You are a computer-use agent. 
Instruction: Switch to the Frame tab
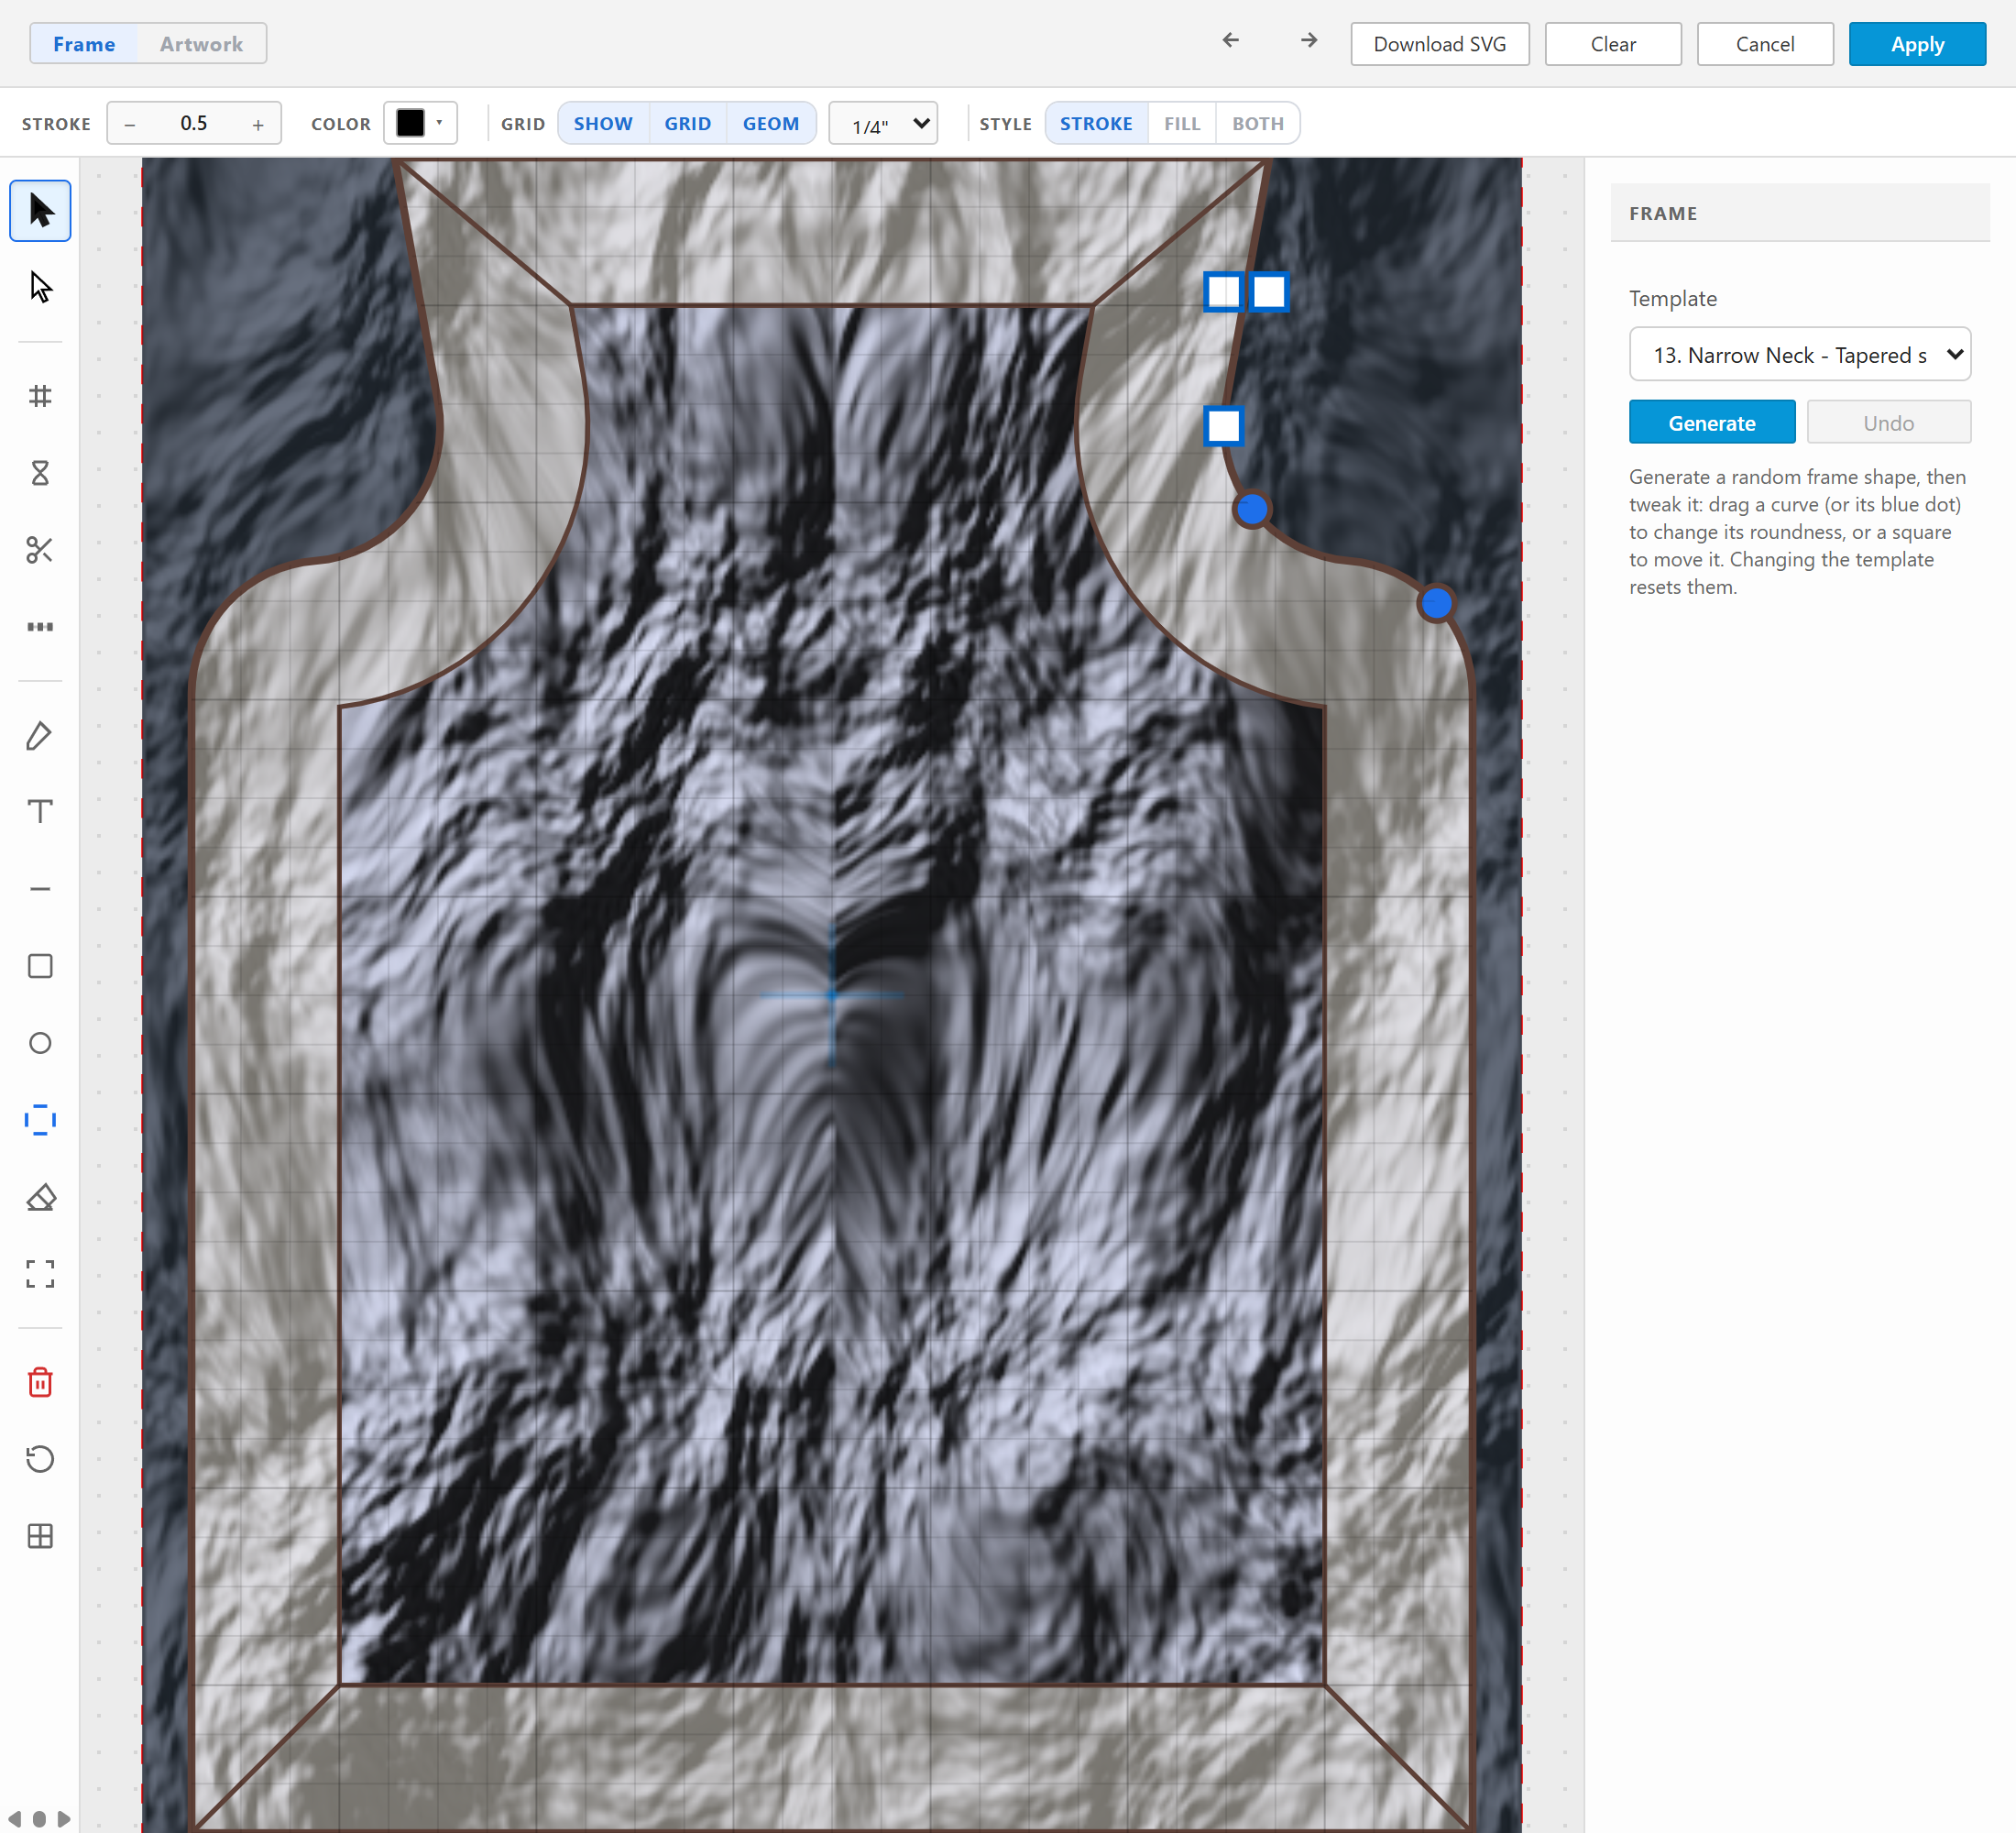click(84, 44)
